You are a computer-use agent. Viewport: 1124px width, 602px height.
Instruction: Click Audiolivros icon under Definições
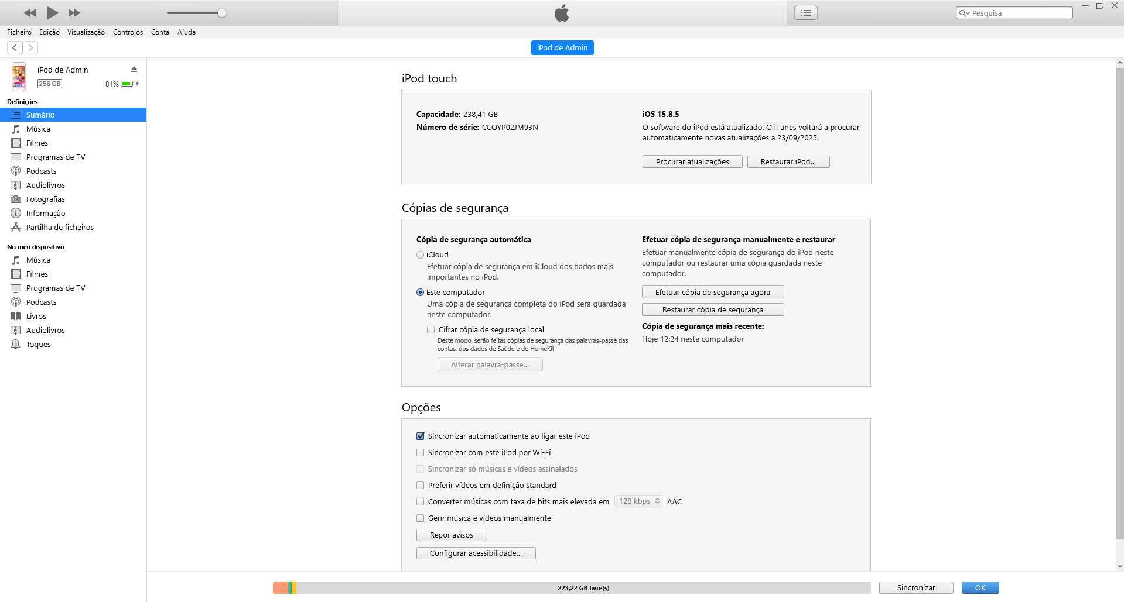(16, 185)
